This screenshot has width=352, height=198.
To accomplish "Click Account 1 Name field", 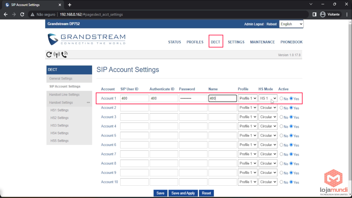I will coord(223,98).
